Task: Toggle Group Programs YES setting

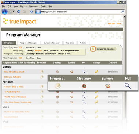Action: (x=20, y=47)
